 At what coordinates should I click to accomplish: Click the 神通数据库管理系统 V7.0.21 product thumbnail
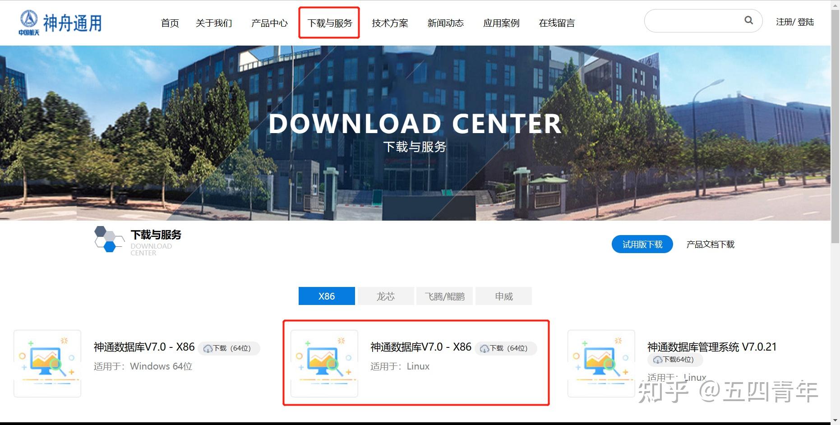[x=601, y=364]
